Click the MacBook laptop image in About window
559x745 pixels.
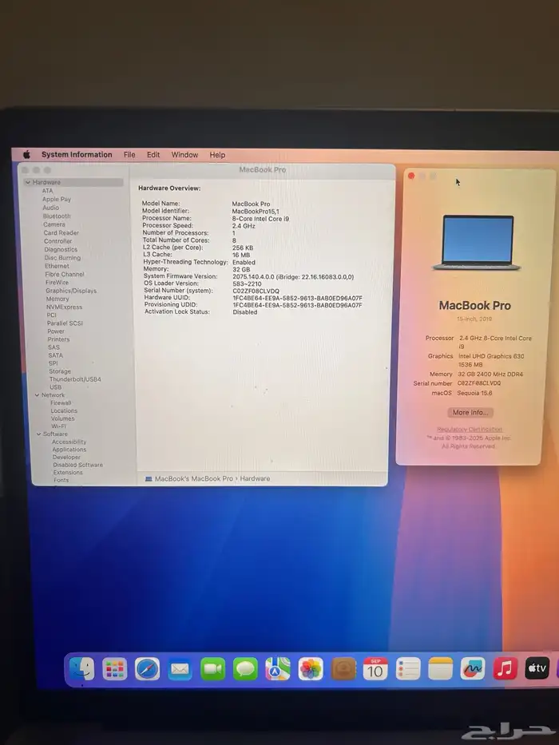click(478, 243)
